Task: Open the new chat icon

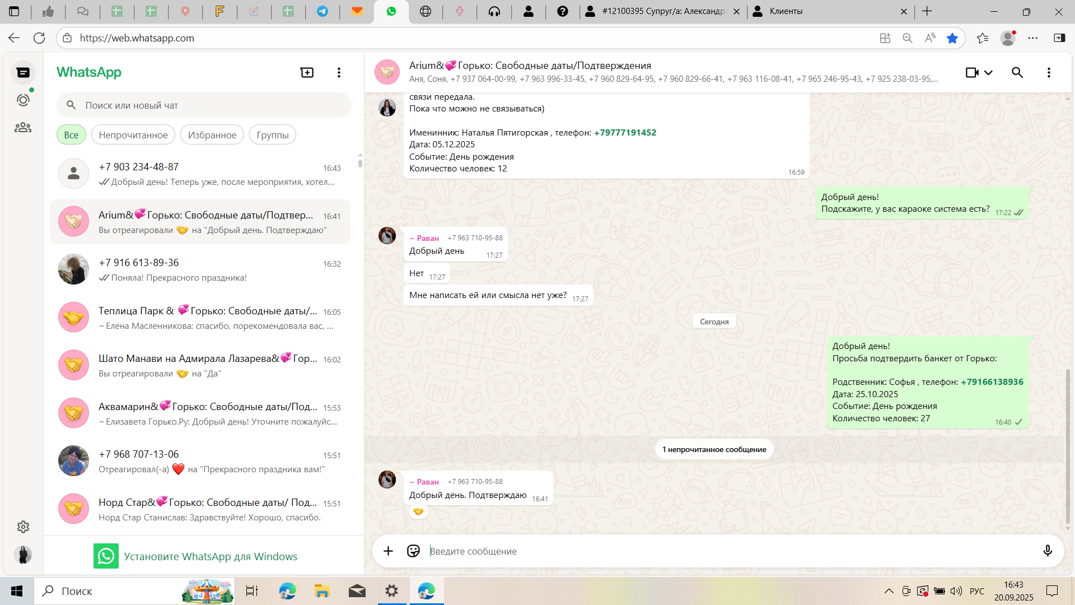Action: 307,72
